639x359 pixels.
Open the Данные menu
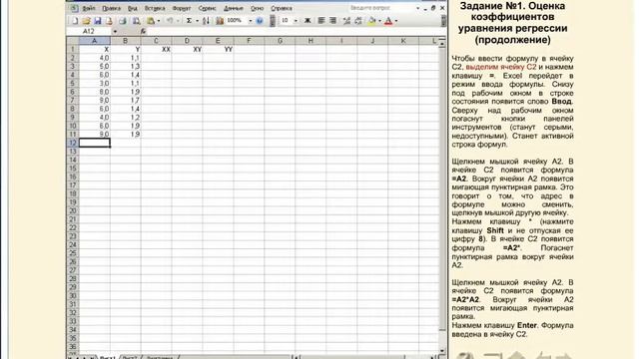234,8
